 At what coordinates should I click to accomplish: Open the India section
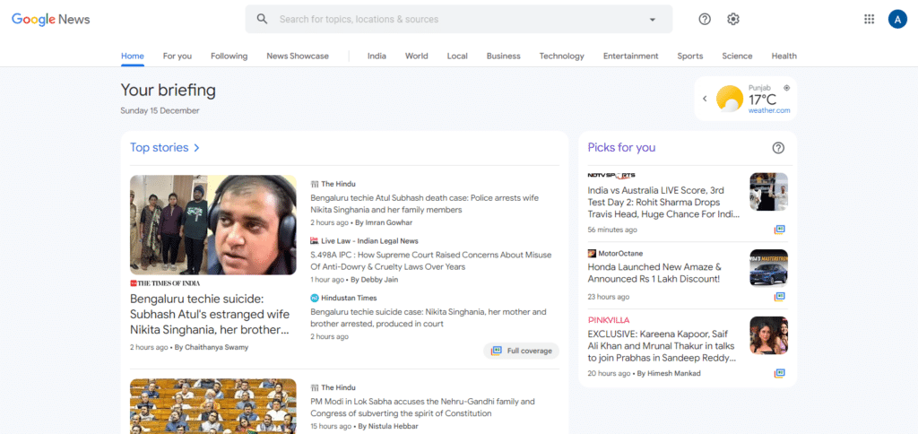[x=377, y=56]
